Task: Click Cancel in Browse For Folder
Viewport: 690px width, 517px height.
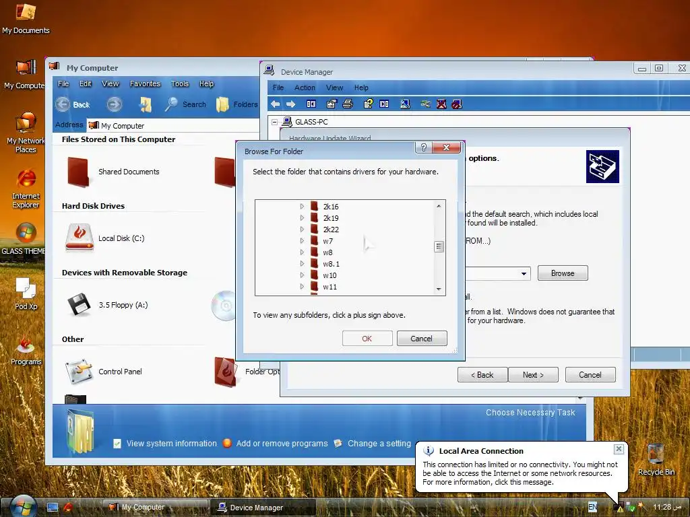Action: (x=422, y=339)
